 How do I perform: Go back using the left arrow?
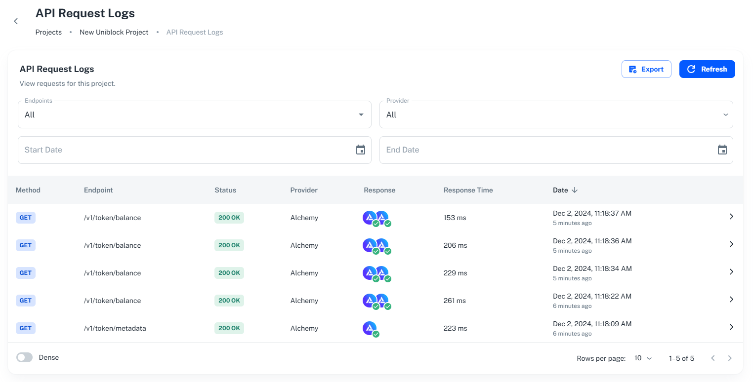[16, 21]
